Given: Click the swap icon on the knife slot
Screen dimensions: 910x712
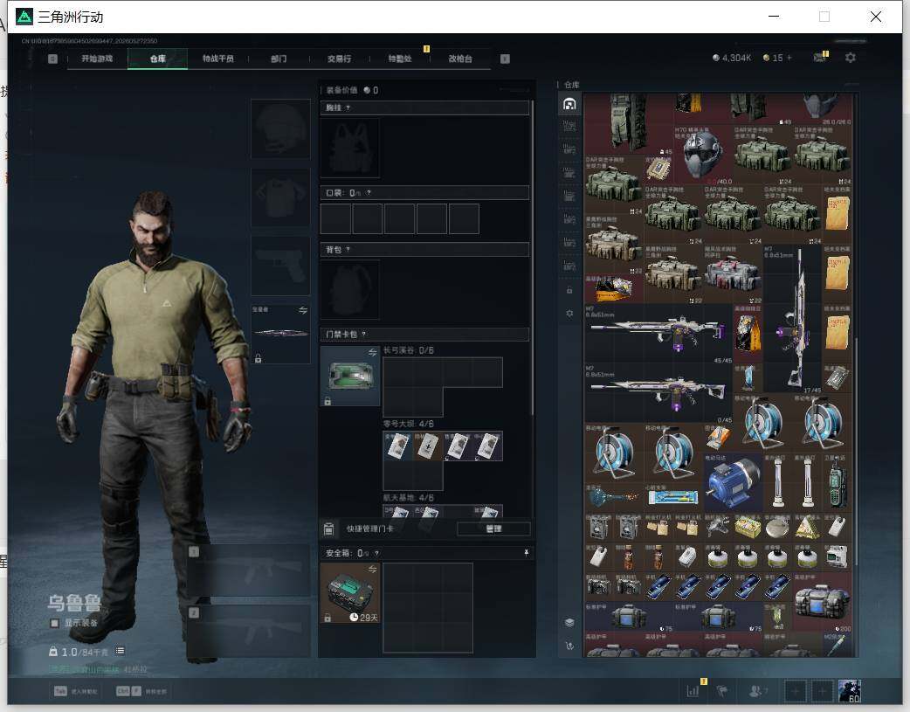Looking at the screenshot, I should tap(303, 310).
